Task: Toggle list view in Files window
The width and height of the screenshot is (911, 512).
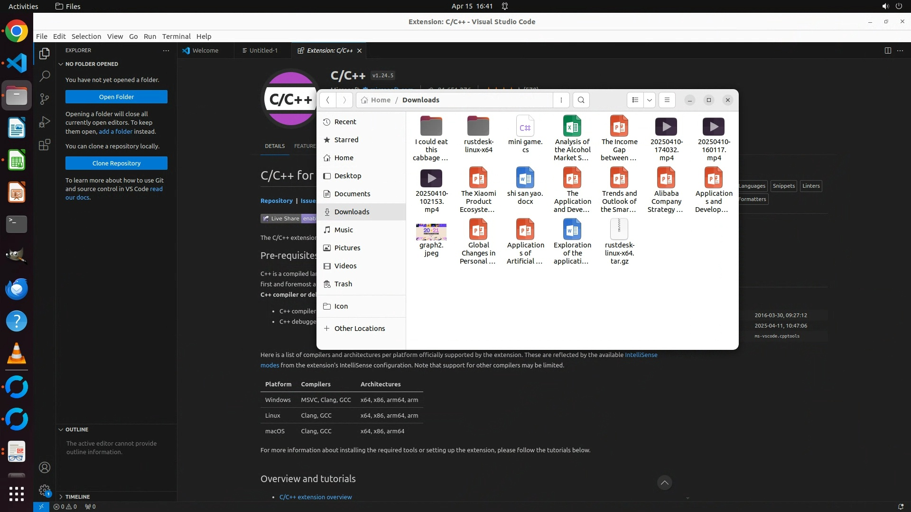Action: click(635, 100)
